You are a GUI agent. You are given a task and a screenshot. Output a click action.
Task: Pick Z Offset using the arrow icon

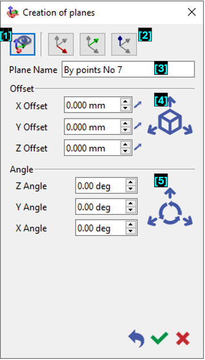tap(137, 147)
